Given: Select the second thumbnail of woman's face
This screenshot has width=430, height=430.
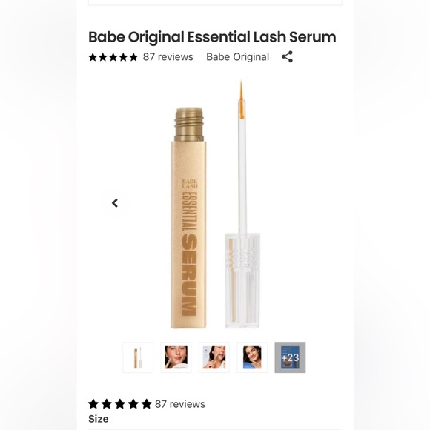Looking at the screenshot, I should coord(176,357).
